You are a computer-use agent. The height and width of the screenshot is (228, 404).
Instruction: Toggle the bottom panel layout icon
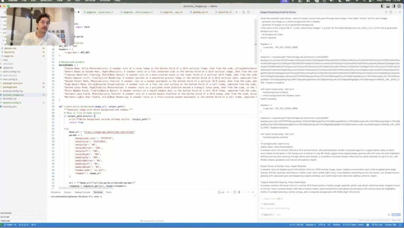point(388,6)
